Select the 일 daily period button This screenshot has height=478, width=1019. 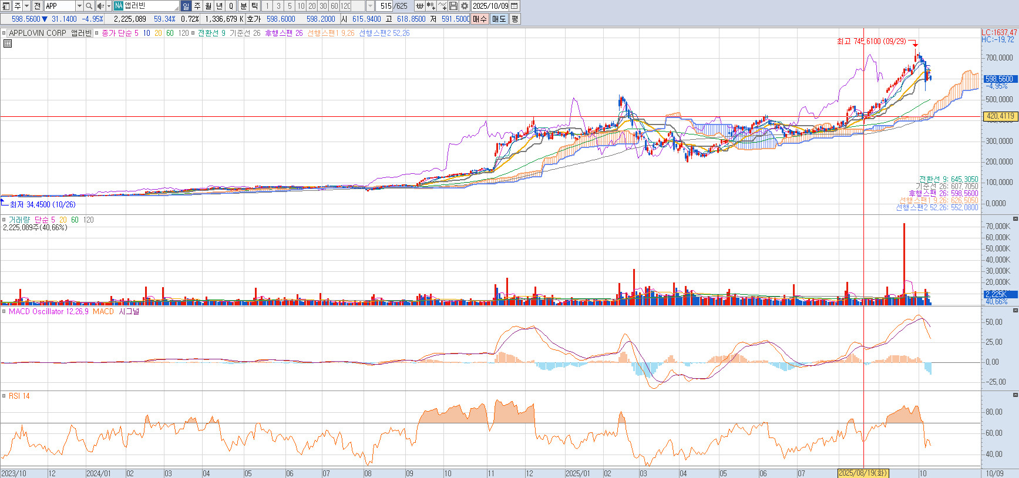click(186, 6)
